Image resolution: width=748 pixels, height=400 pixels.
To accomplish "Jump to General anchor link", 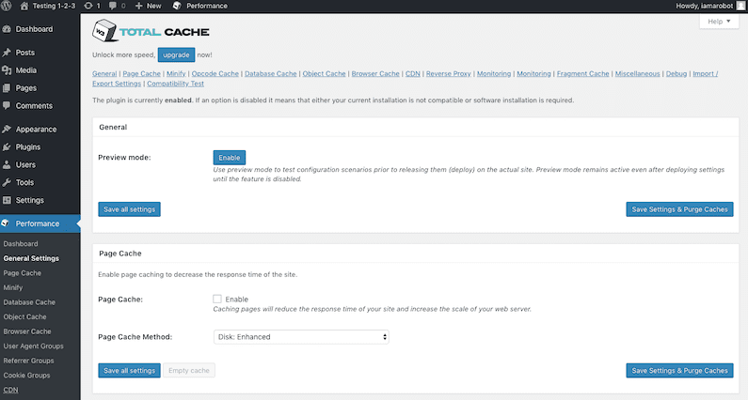I will (104, 74).
